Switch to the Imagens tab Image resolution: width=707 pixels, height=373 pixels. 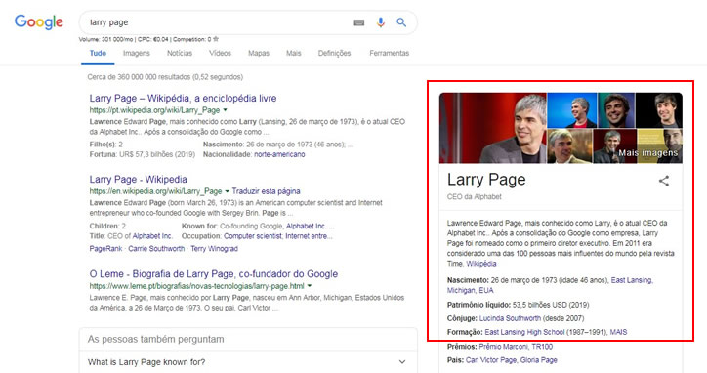click(136, 54)
